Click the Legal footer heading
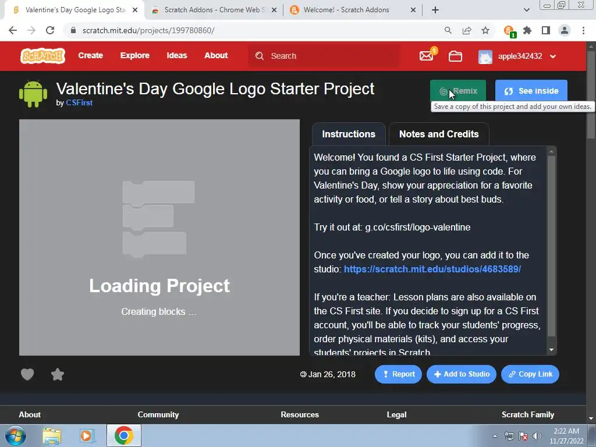 point(396,414)
